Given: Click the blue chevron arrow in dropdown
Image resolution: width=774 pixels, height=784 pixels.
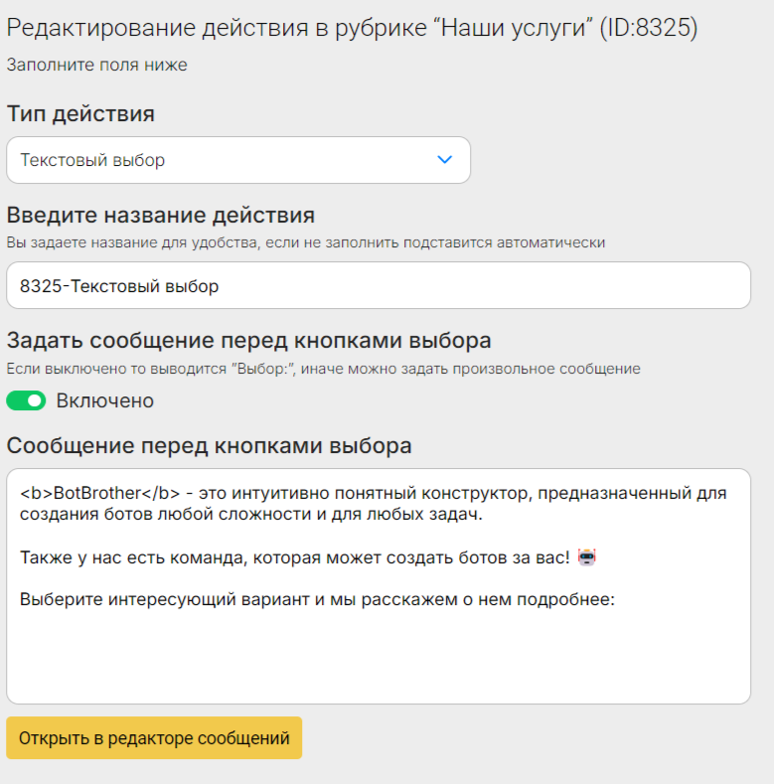Looking at the screenshot, I should coord(444,160).
